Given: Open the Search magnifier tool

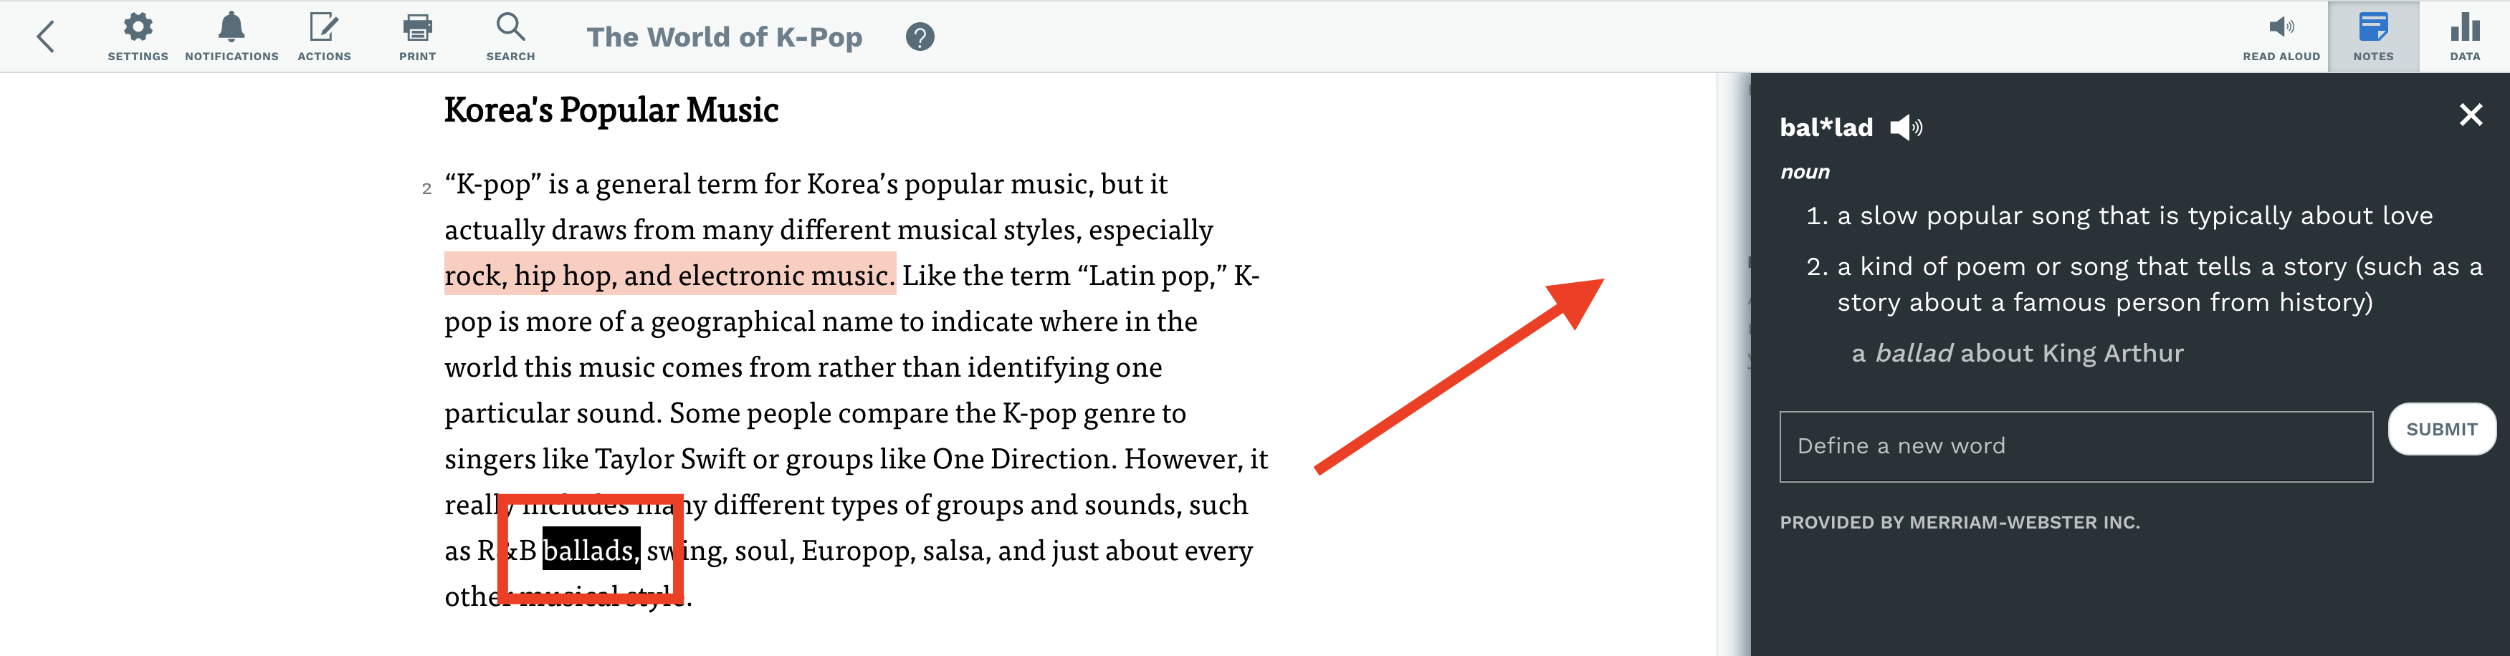Looking at the screenshot, I should click(510, 37).
